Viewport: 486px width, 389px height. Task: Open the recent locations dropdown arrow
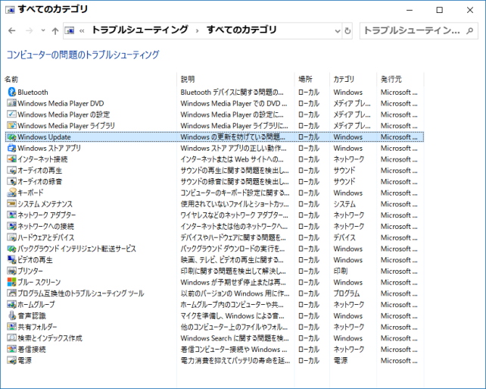point(43,30)
